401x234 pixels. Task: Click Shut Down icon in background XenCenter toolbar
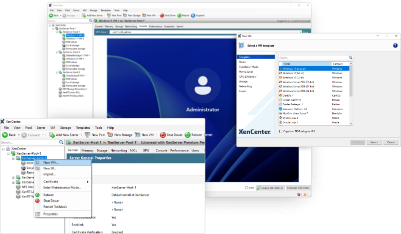162,16
